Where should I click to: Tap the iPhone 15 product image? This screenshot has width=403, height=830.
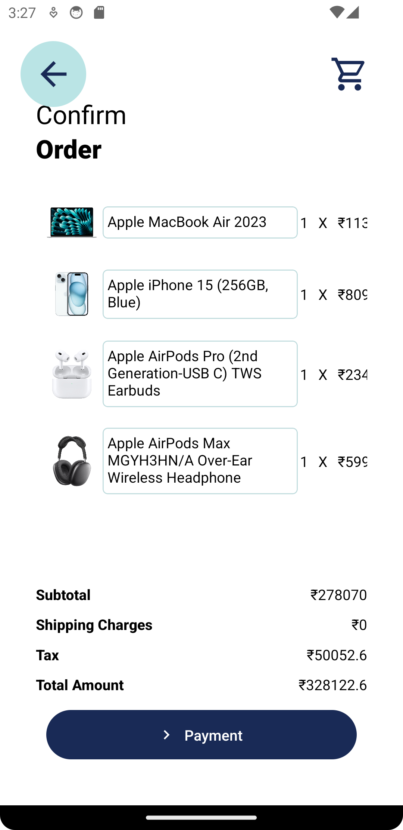72,294
